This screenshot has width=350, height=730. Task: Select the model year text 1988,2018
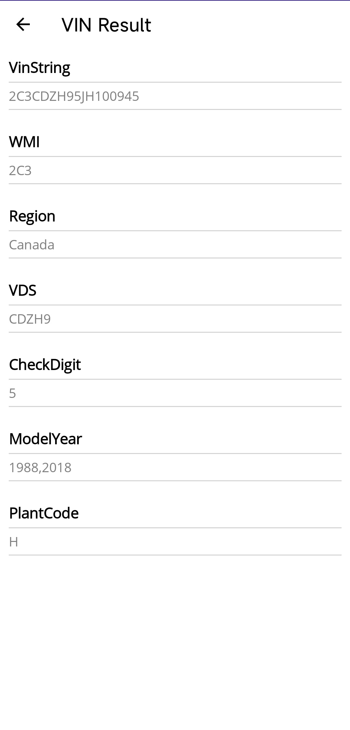click(40, 467)
